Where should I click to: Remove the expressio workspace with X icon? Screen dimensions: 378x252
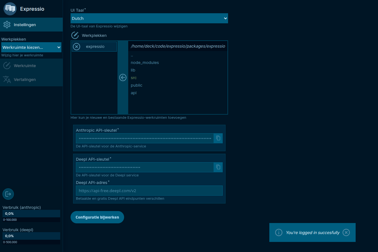[x=77, y=47]
